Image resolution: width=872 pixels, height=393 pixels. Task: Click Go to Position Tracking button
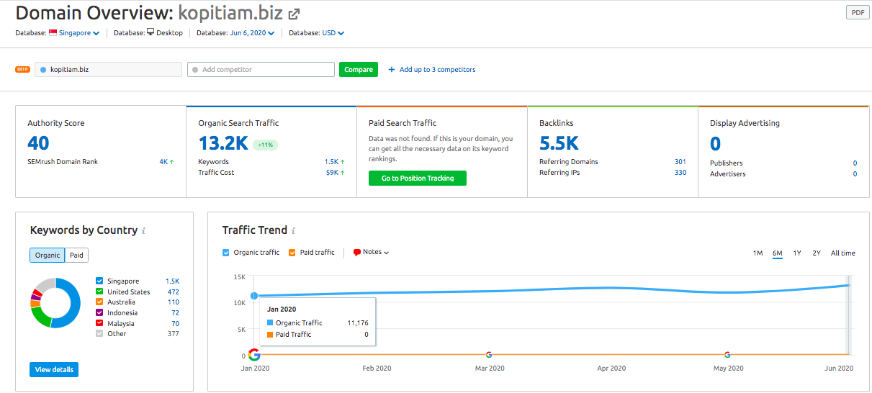pos(418,178)
